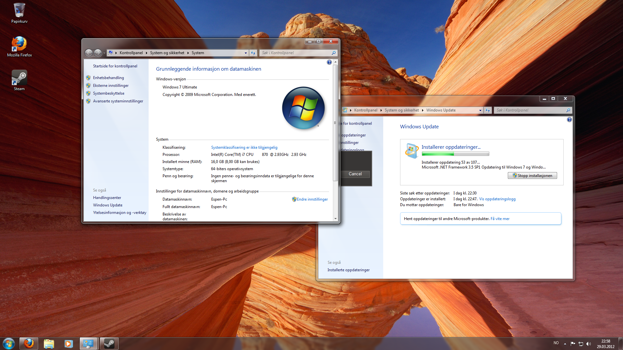Click the System breadcrumb segment
Viewport: 623px width, 350px height.
coord(198,53)
